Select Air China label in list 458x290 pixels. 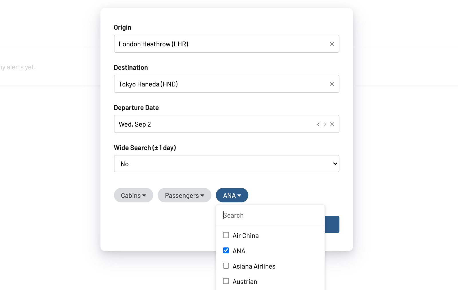pyautogui.click(x=246, y=236)
